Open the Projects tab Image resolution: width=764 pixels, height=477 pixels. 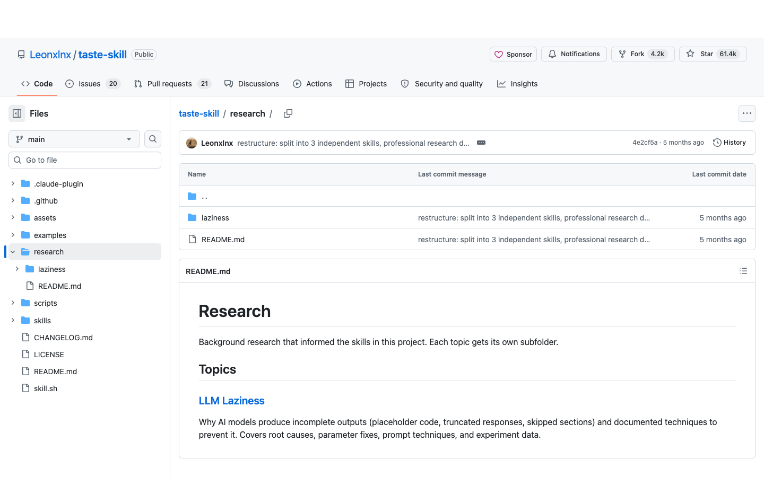click(366, 84)
